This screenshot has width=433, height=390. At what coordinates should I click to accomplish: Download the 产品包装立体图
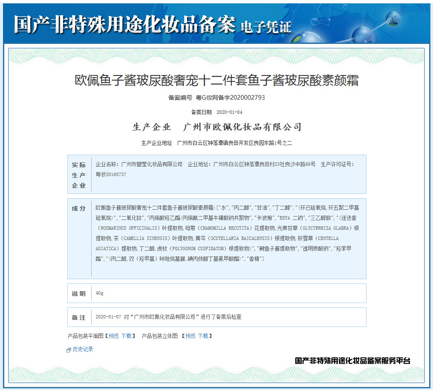(x=203, y=336)
